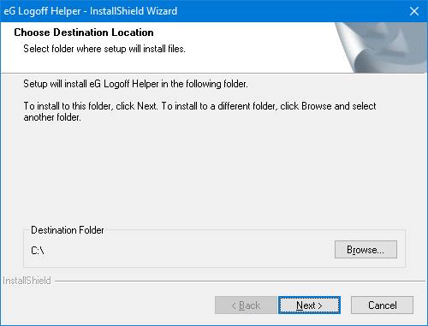Click 'another folder.' text in instructions
Image resolution: width=428 pixels, height=326 pixels.
coord(52,117)
